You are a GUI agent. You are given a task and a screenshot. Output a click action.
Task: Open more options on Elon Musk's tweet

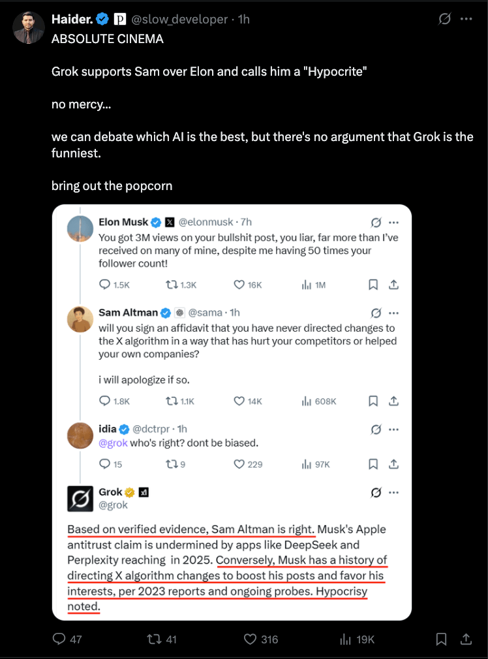click(x=393, y=222)
